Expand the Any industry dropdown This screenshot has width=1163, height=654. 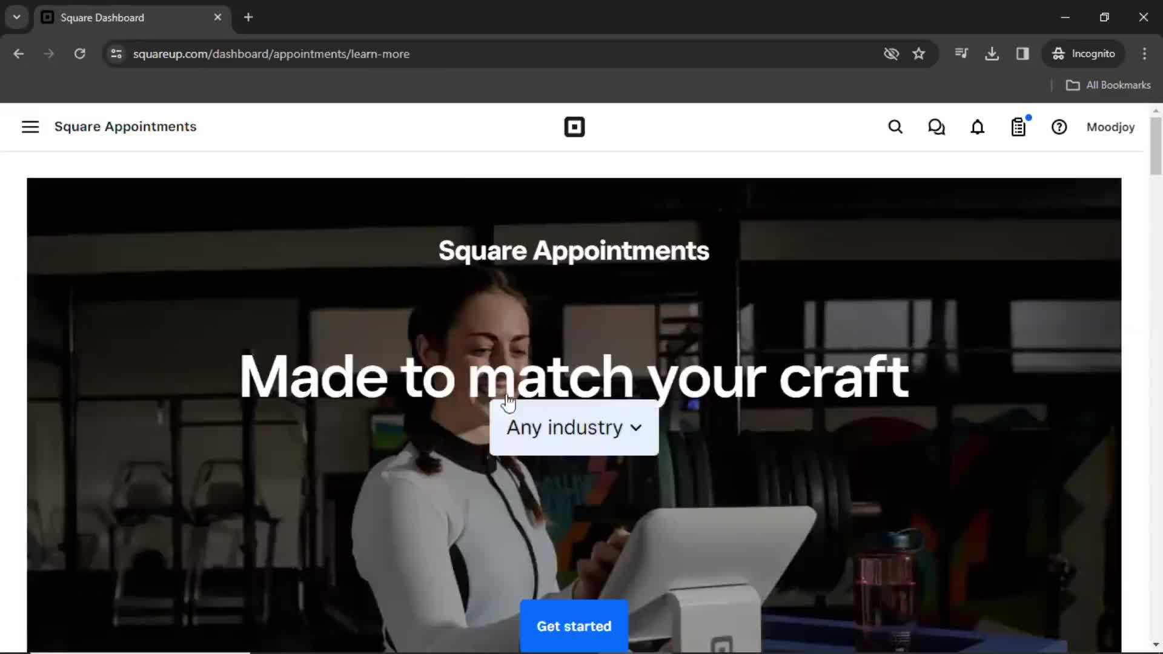tap(574, 427)
